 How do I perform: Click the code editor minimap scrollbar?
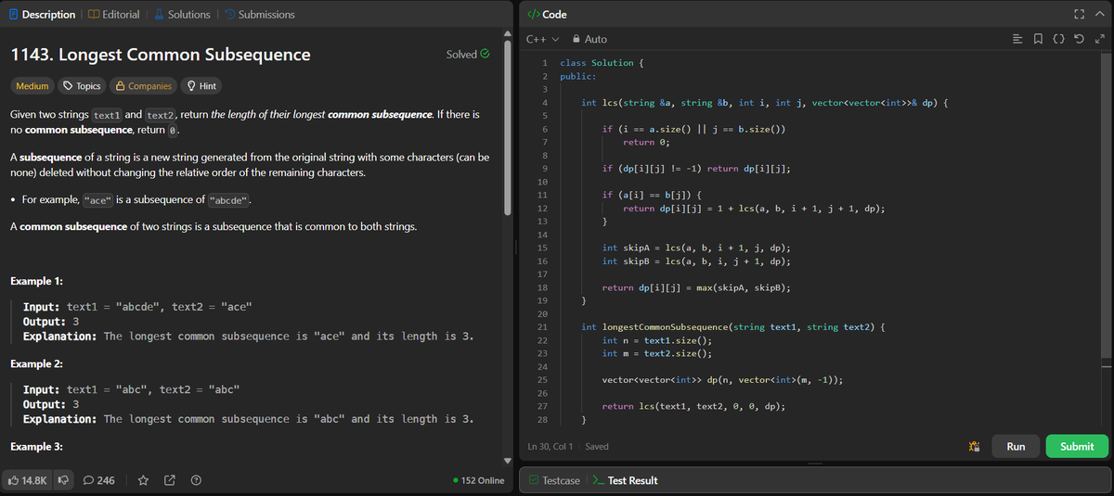pos(1105,207)
